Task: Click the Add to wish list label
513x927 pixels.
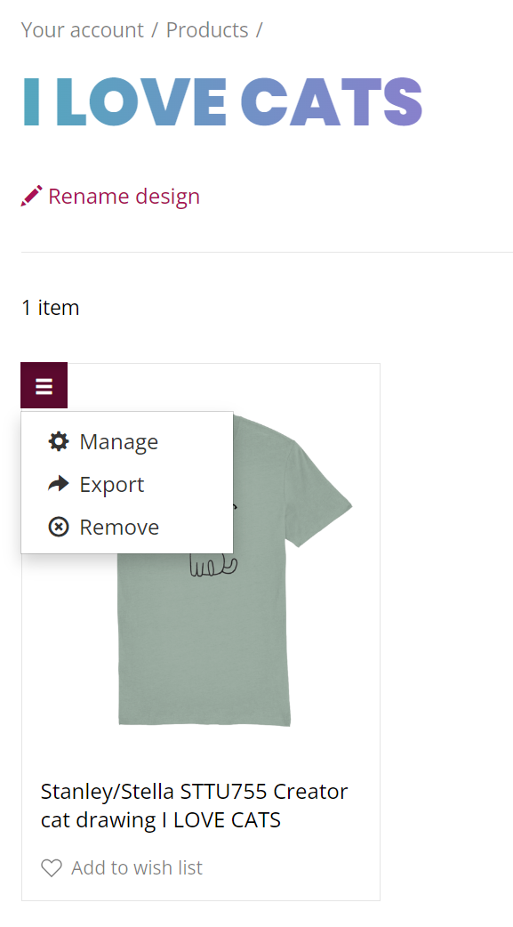Action: click(136, 867)
